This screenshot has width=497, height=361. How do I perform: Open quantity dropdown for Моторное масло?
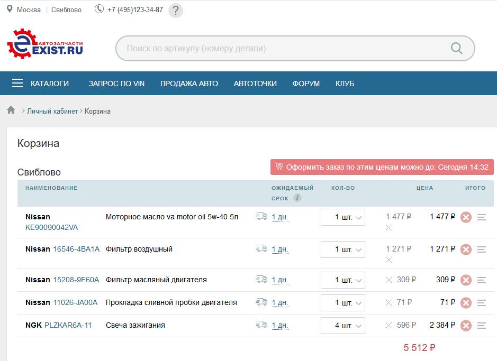coord(343,217)
